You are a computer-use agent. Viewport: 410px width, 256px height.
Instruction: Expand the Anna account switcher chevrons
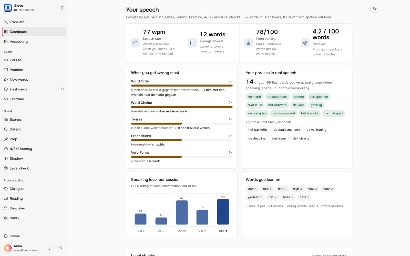(x=49, y=248)
